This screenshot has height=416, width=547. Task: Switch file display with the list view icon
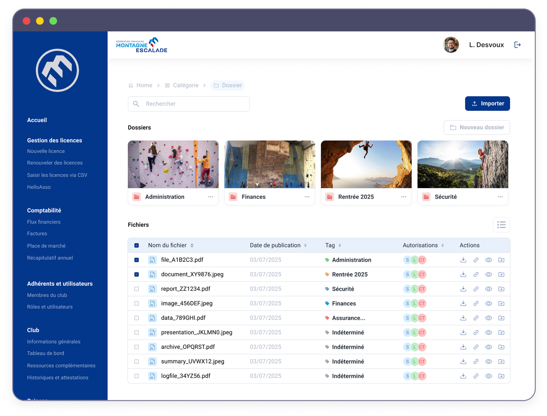pyautogui.click(x=501, y=225)
